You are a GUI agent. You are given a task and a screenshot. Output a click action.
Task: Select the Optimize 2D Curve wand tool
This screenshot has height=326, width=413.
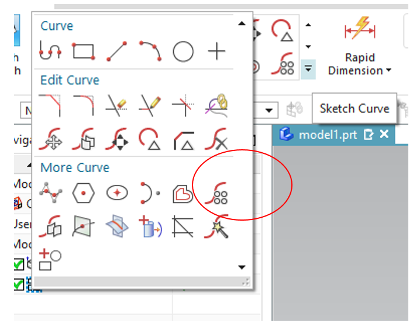click(x=216, y=226)
